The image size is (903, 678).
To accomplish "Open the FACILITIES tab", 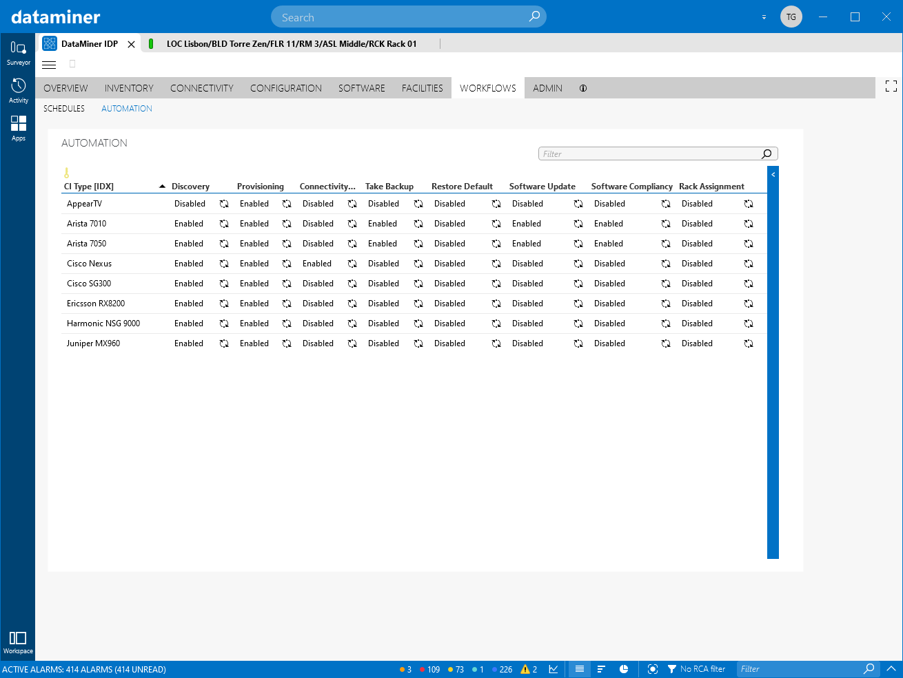I will (423, 88).
